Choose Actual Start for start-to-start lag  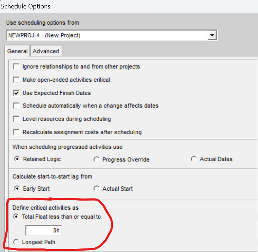coord(96,189)
